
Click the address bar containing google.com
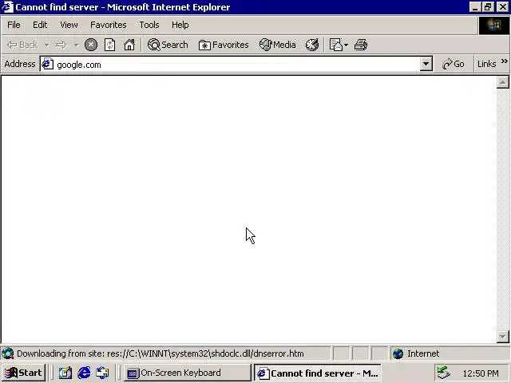[x=236, y=64]
